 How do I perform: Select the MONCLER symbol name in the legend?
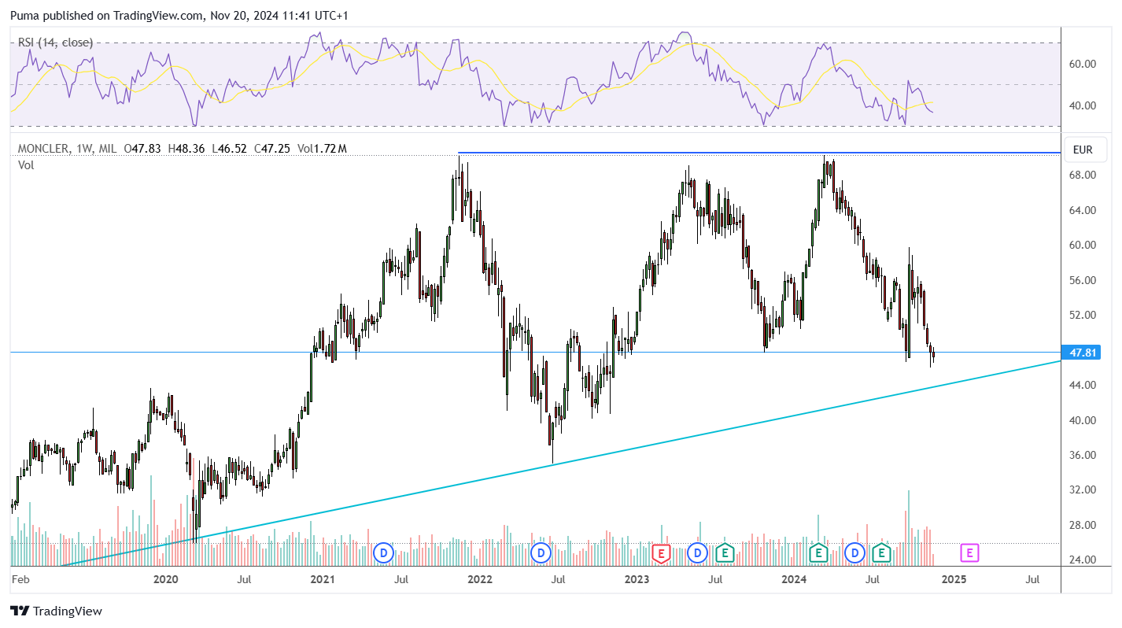(x=43, y=148)
